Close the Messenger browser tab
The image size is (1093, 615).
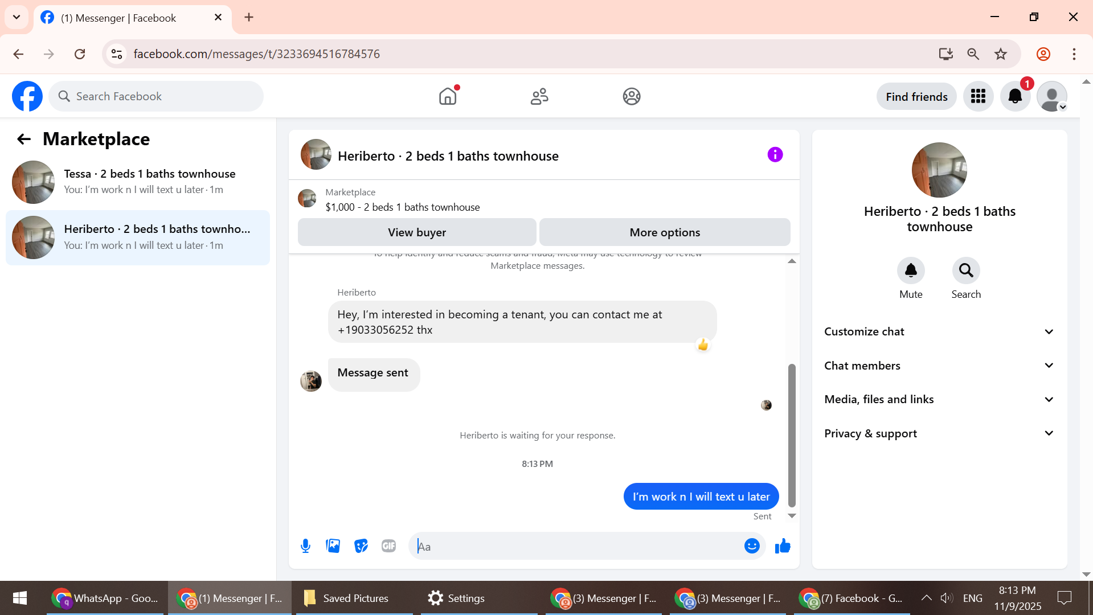click(218, 18)
